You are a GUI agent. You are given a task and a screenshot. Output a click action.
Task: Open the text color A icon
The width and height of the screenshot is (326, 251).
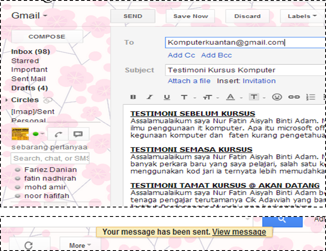pos(230,97)
